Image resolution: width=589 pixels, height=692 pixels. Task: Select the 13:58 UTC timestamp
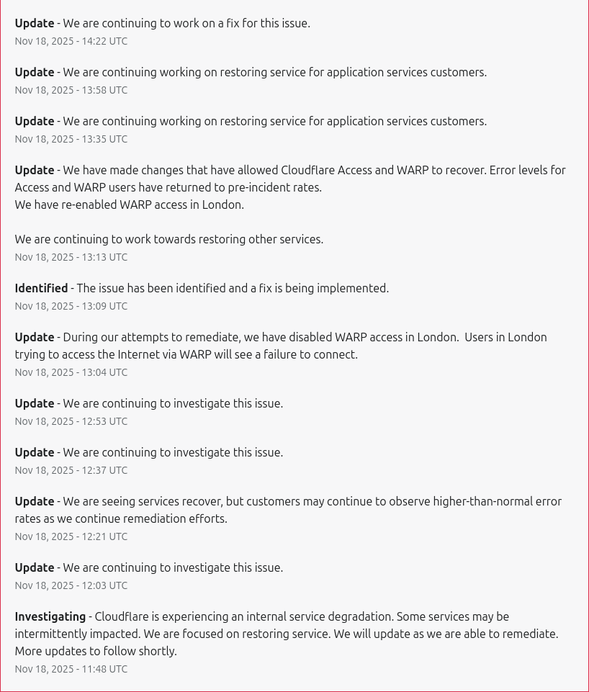(71, 90)
